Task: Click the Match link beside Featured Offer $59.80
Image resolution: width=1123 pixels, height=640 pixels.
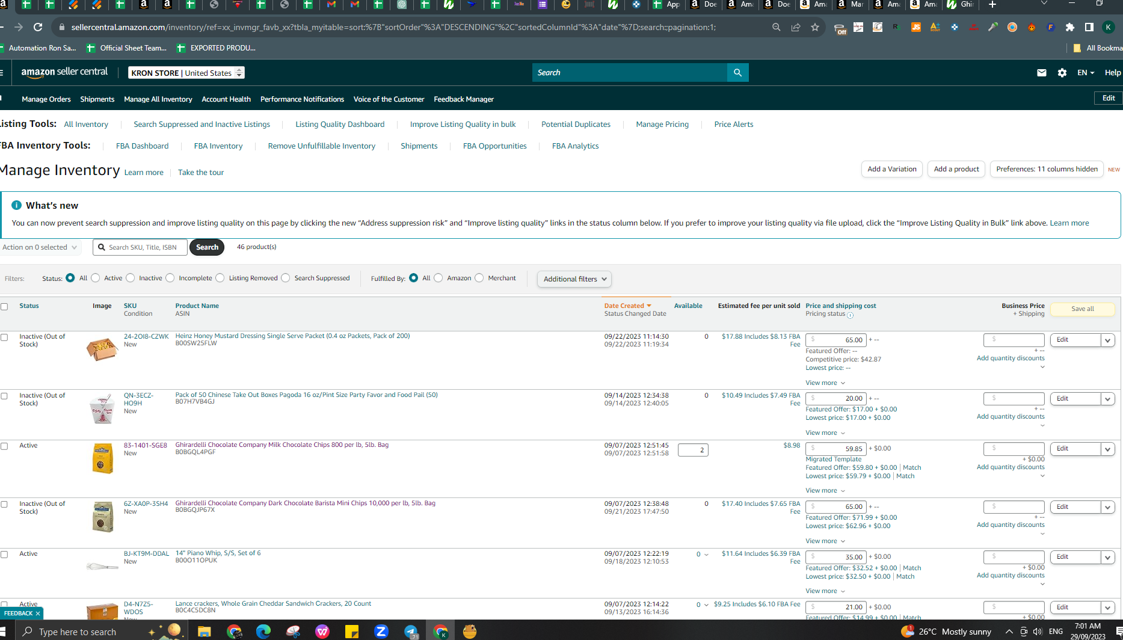Action: coord(912,468)
